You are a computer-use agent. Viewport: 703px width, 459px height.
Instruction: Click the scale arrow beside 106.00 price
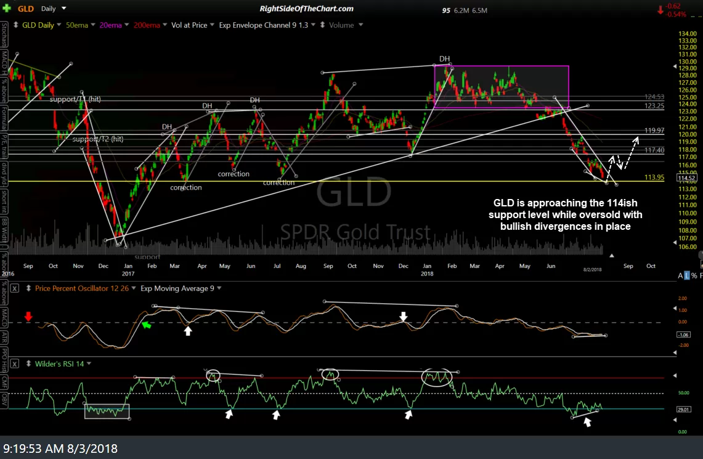tap(675, 243)
